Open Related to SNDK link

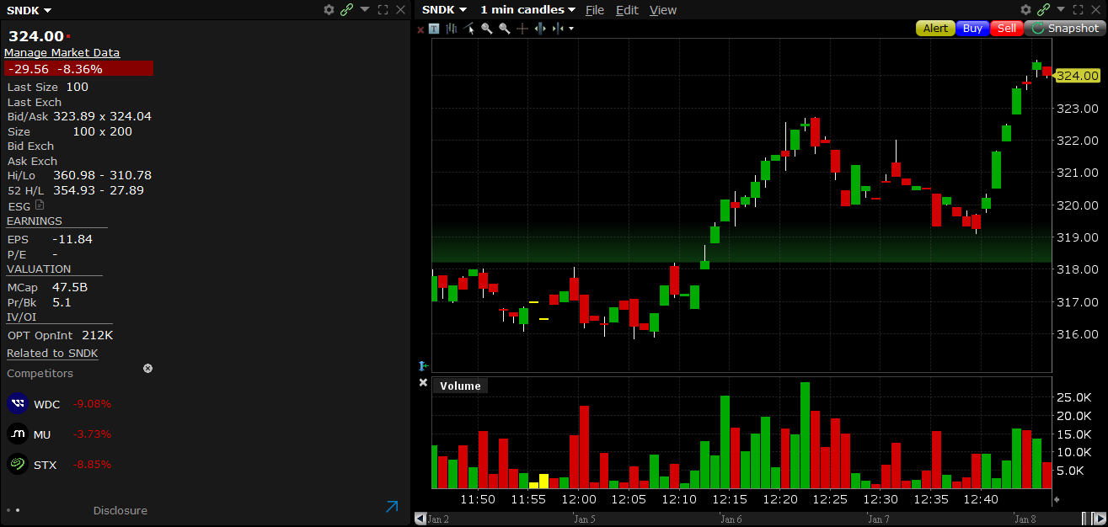(x=52, y=354)
